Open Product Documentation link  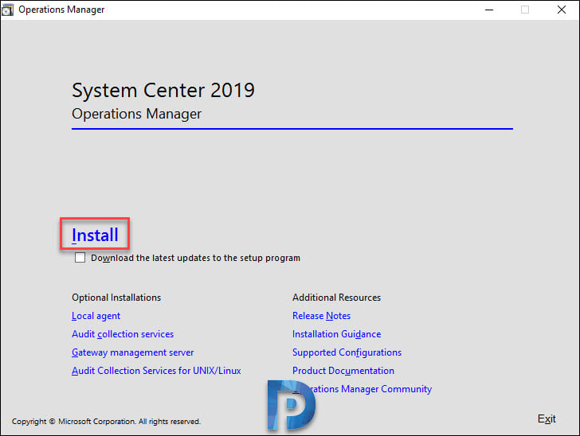tap(343, 371)
